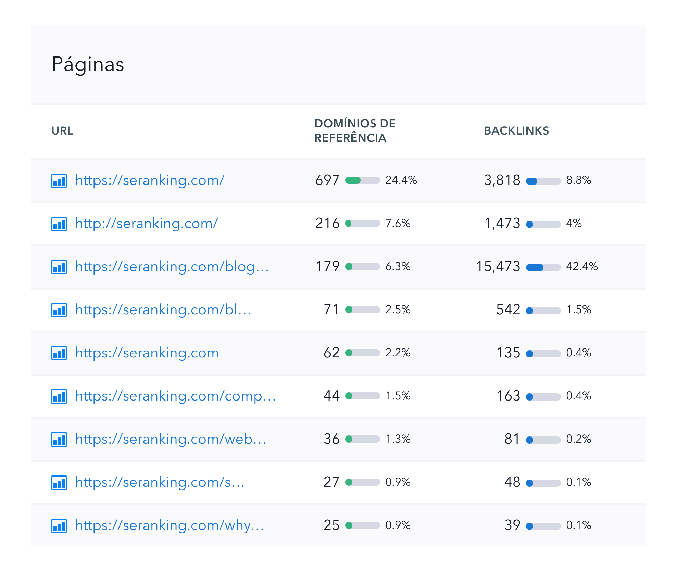Click the 179 referring domains value

pos(327,266)
